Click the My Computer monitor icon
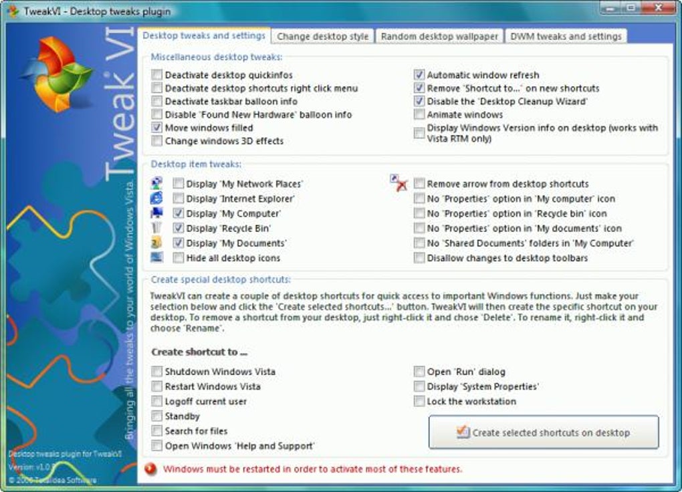 (x=156, y=213)
